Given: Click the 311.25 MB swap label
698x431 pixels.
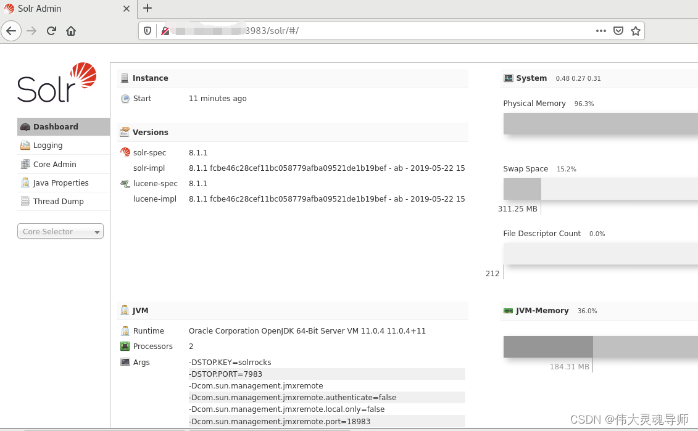Looking at the screenshot, I should (518, 208).
